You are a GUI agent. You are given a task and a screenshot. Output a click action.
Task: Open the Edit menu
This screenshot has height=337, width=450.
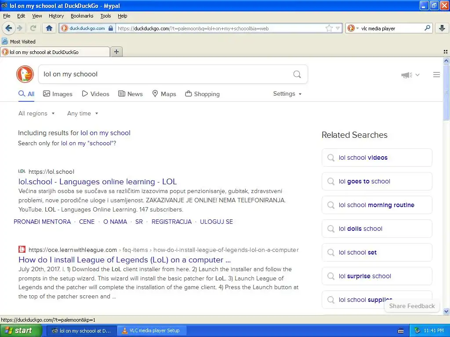pyautogui.click(x=21, y=16)
